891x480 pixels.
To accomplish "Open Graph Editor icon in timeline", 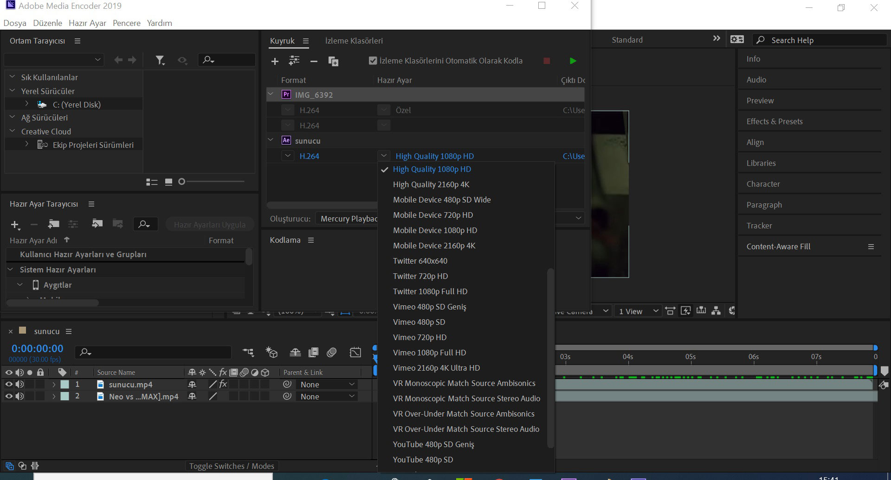I will (x=355, y=353).
